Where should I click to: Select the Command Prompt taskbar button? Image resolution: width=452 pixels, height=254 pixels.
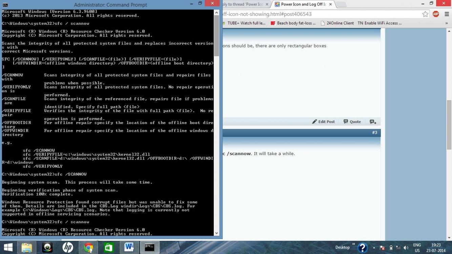(150, 248)
